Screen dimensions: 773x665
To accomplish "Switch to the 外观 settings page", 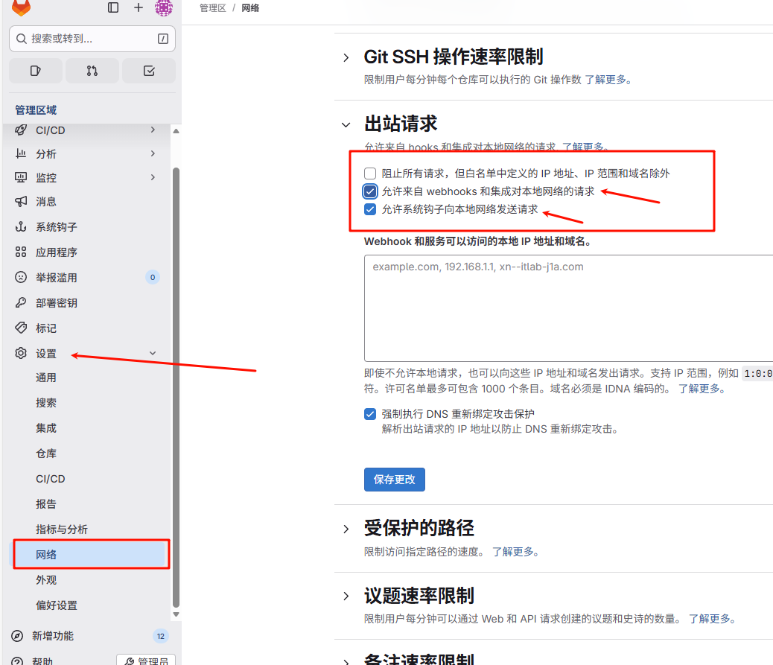I will (45, 579).
